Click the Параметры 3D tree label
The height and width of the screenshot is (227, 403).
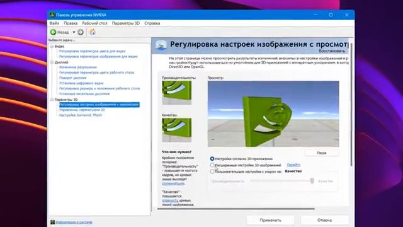[65, 100]
